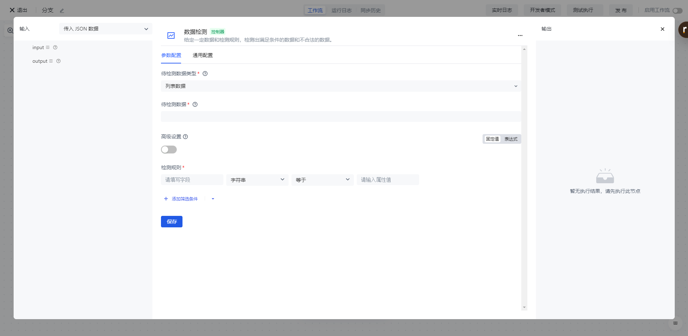Click the 添加筛选条件 link
The width and height of the screenshot is (688, 336).
pyautogui.click(x=184, y=199)
